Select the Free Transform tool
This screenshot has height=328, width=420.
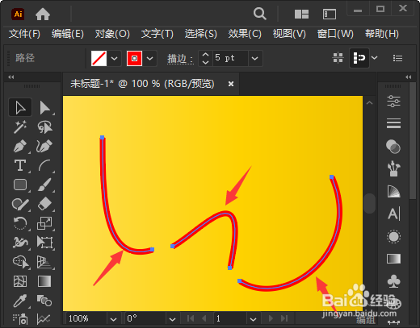tap(44, 243)
